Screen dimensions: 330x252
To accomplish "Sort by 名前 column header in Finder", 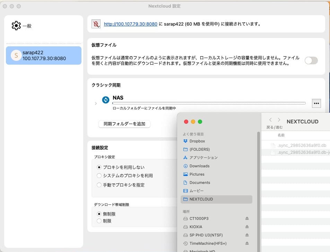I will coord(281,135).
